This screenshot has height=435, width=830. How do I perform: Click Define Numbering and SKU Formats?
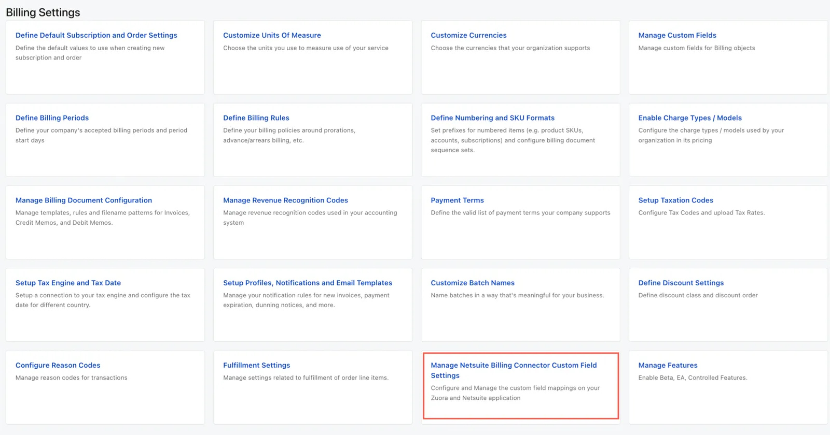tap(492, 118)
